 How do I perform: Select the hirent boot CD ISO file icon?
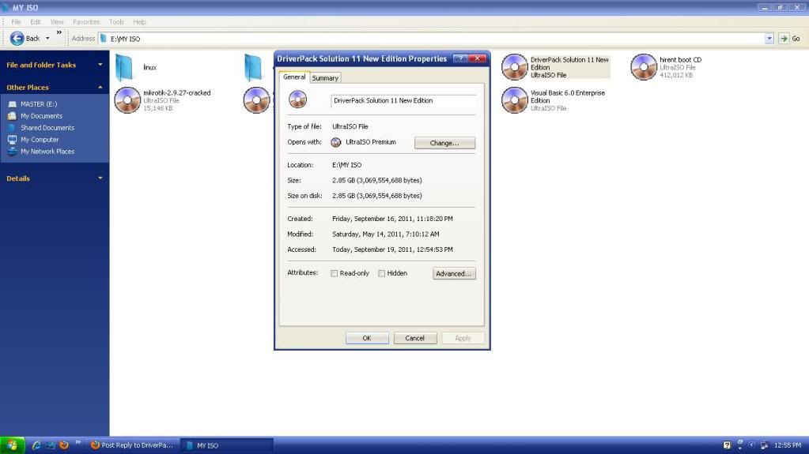click(644, 67)
